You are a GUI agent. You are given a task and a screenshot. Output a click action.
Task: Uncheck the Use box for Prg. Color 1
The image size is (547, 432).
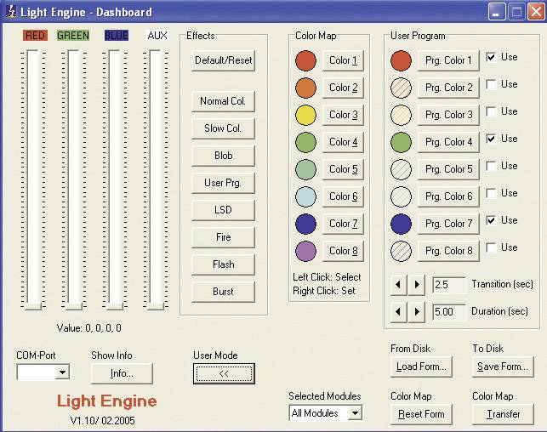pyautogui.click(x=491, y=58)
